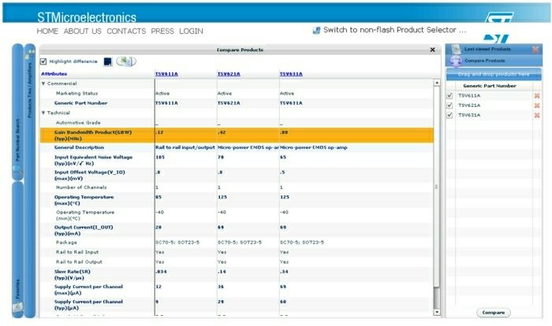552x326 pixels.
Task: Close the Compare Products dialog
Action: [x=433, y=50]
